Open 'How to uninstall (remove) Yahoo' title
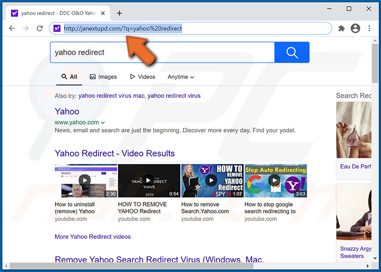The height and width of the screenshot is (272, 381). (75, 208)
